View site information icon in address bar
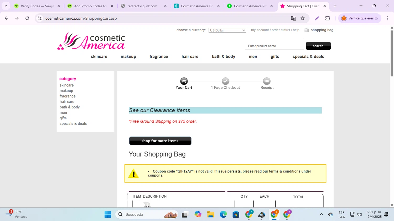The height and width of the screenshot is (221, 394). 40,18
